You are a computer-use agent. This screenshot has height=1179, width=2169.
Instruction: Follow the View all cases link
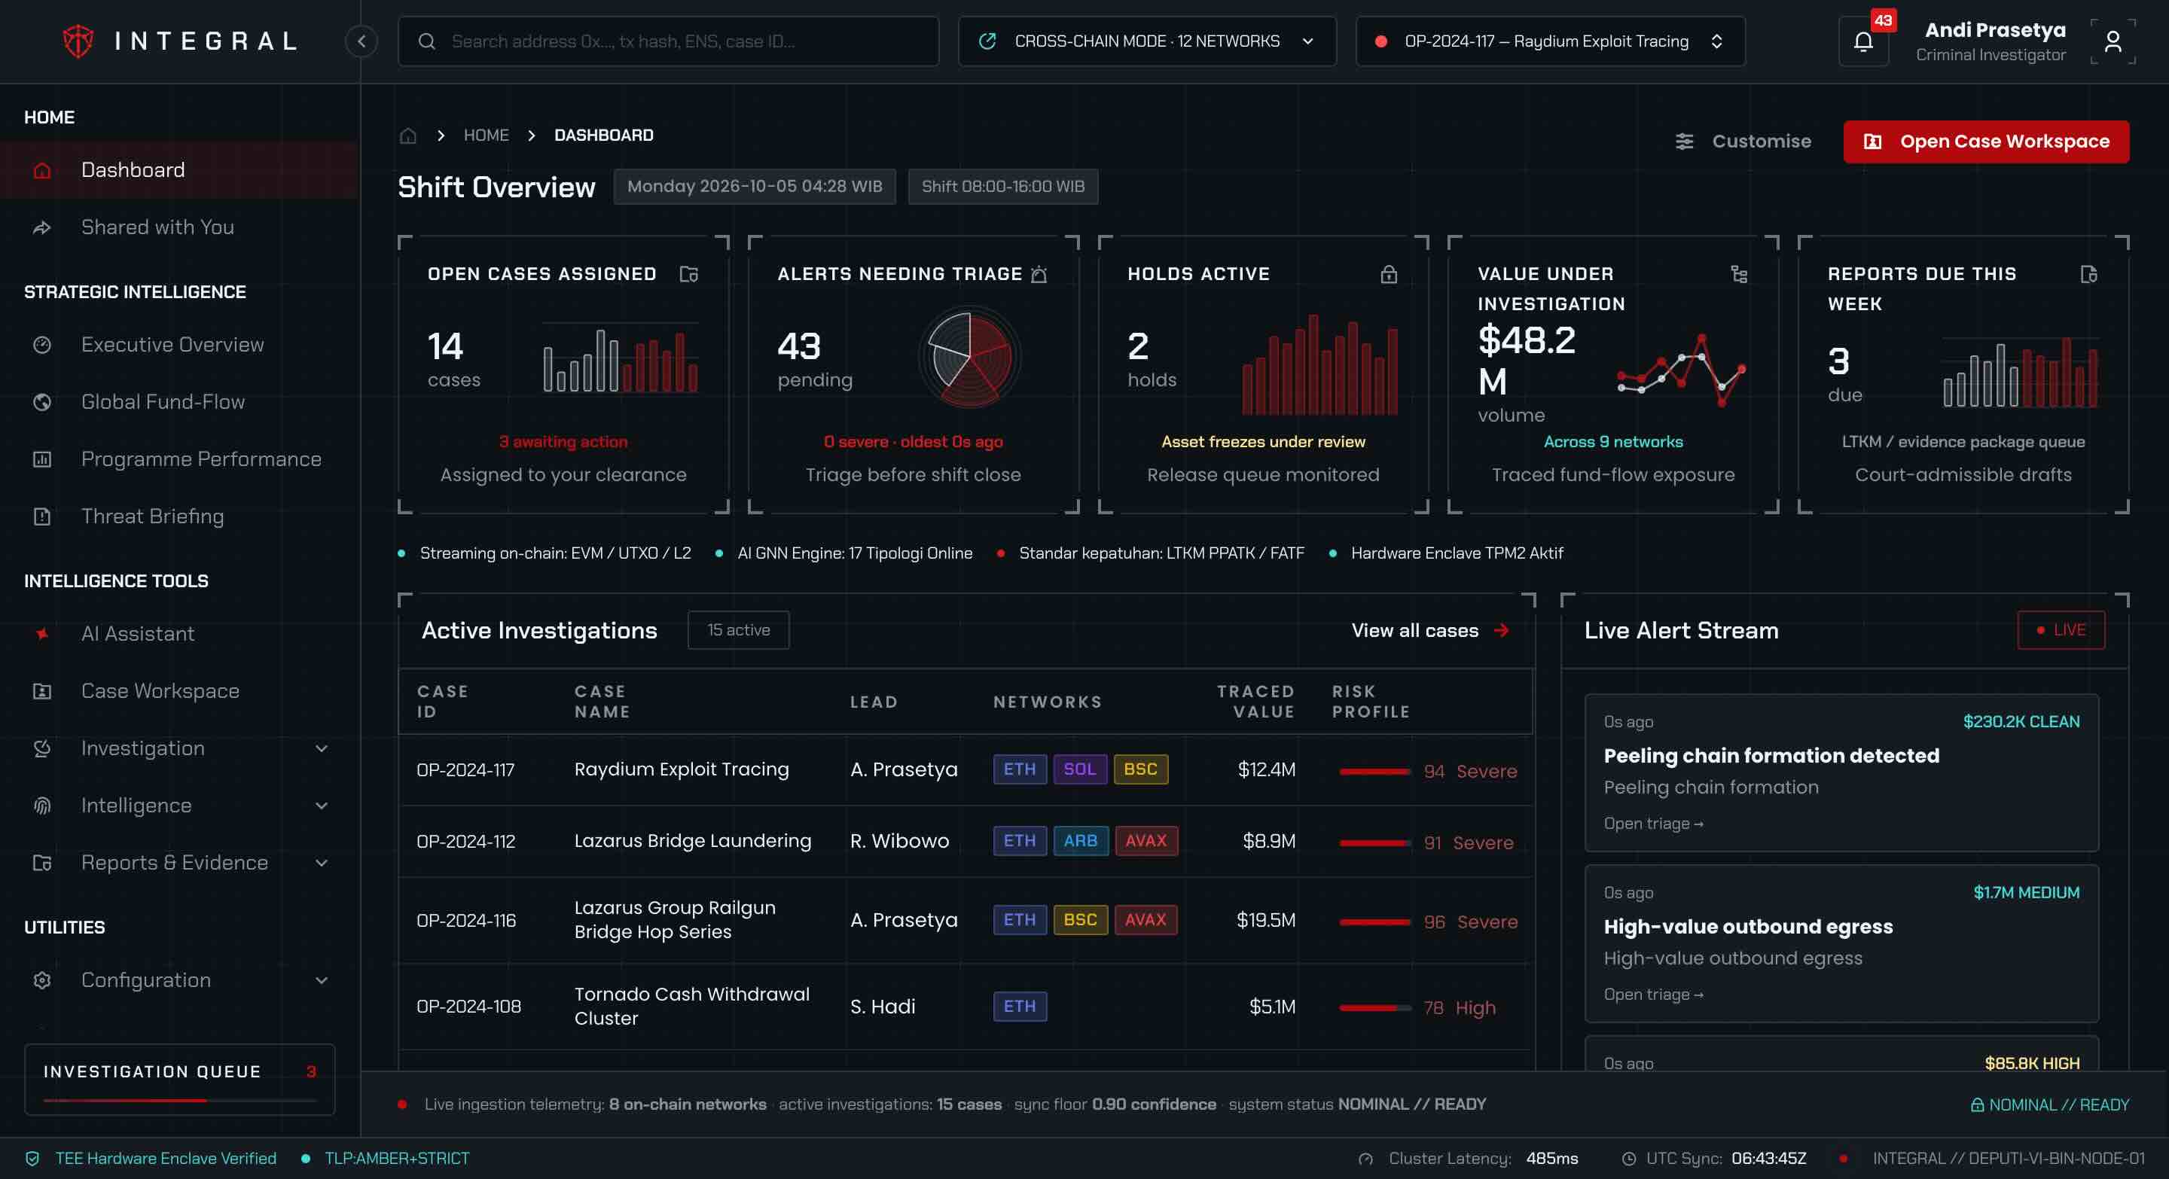[x=1431, y=630]
